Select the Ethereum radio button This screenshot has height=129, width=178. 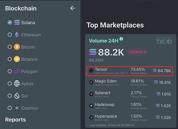click(10, 35)
